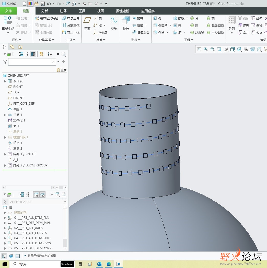The height and width of the screenshot is (268, 267).
Task: Click the zoom out icon in the graphics toolbar
Action: coord(213,50)
